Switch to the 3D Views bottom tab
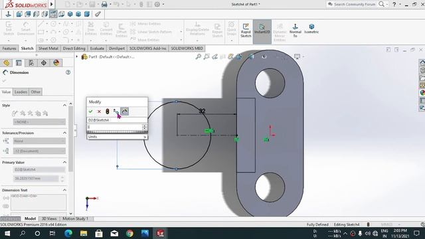Viewport: 425px width, 239px height. 49,218
